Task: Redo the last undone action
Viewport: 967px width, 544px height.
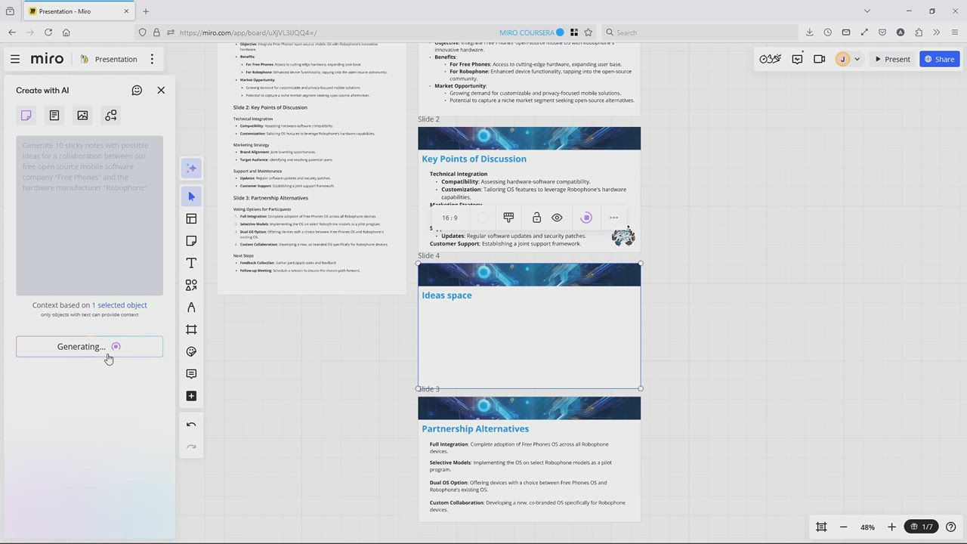Action: [x=191, y=447]
